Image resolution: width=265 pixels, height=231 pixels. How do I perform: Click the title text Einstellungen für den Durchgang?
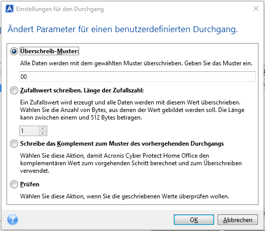(60, 9)
